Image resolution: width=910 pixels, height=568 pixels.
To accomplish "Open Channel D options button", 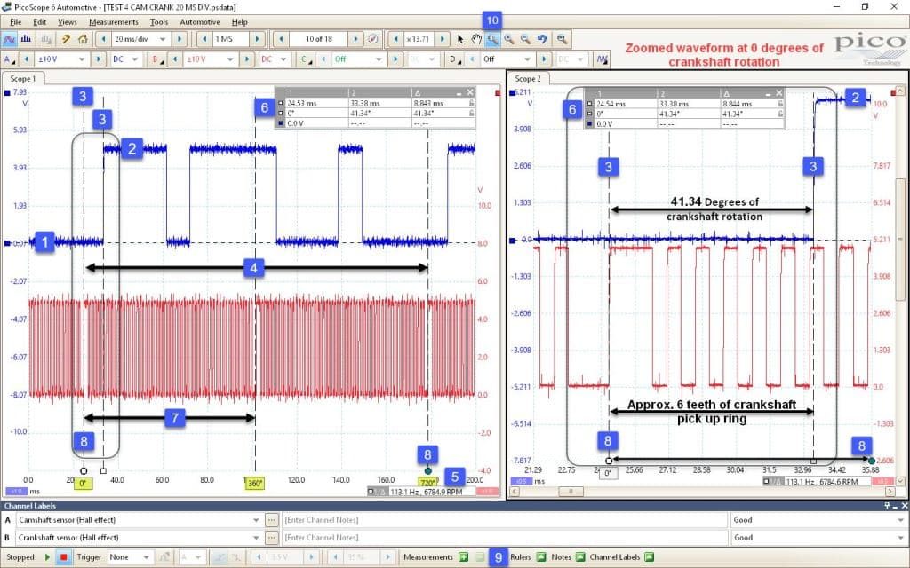I will [x=453, y=59].
